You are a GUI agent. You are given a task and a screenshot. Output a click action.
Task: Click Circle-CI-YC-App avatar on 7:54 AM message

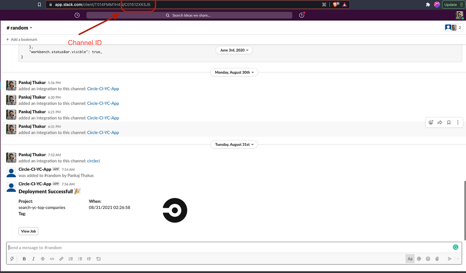(11, 172)
